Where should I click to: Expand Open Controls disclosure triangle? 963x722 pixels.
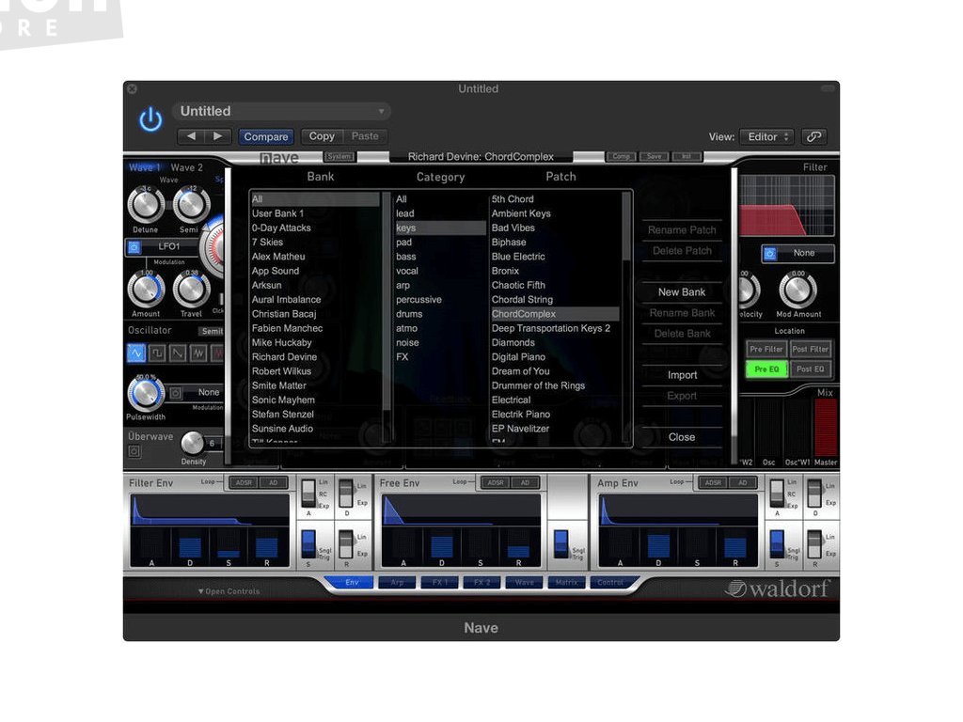(201, 591)
